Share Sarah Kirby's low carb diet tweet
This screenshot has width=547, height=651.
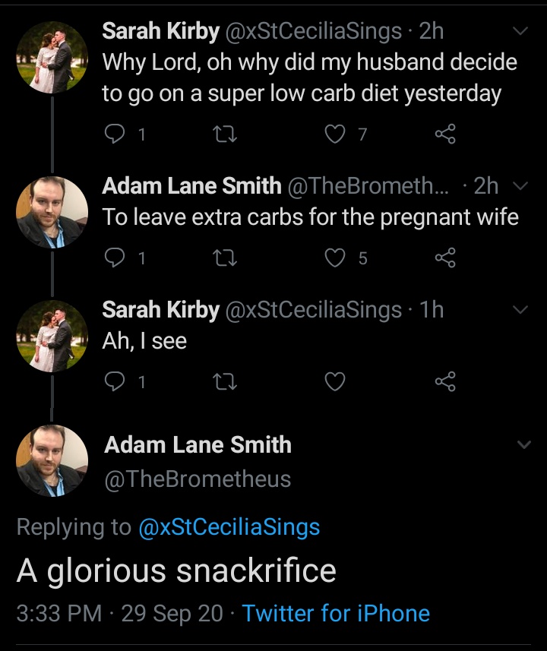[444, 134]
